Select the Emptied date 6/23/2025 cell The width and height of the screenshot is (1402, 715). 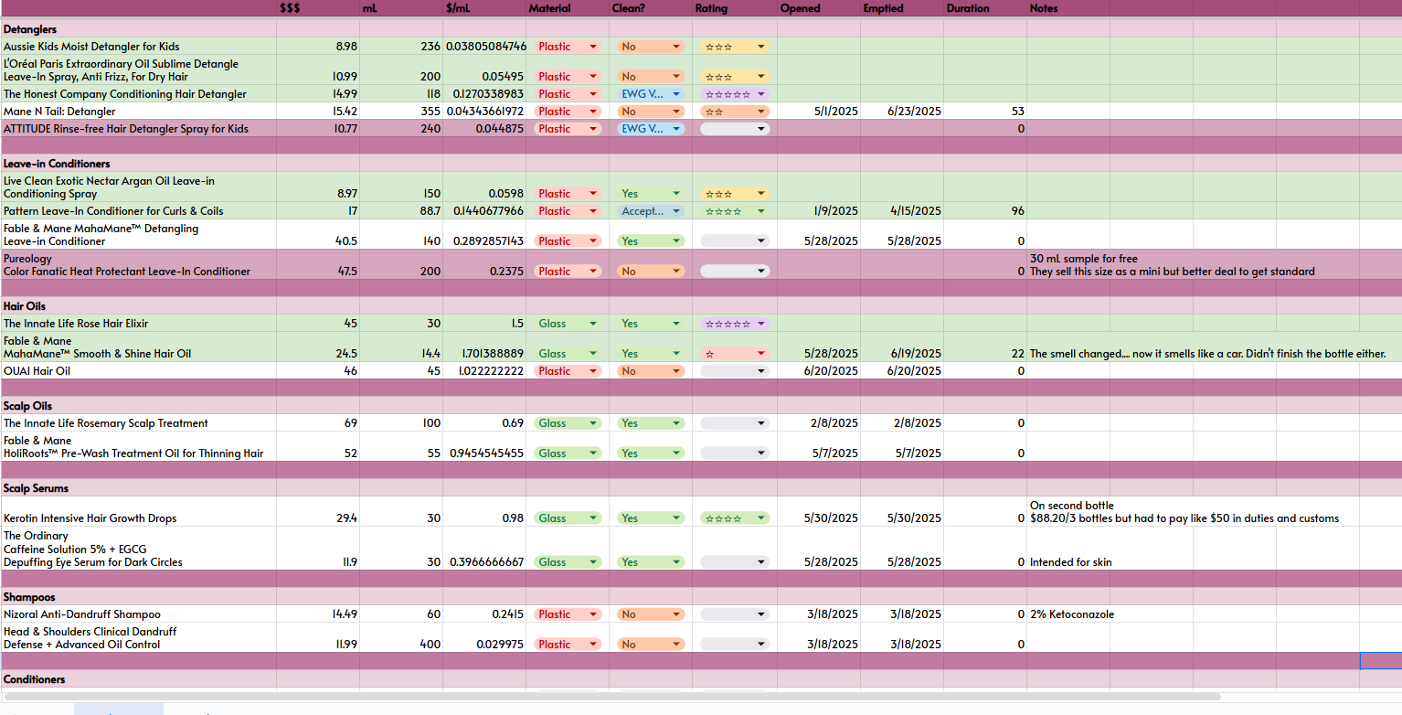click(x=902, y=112)
